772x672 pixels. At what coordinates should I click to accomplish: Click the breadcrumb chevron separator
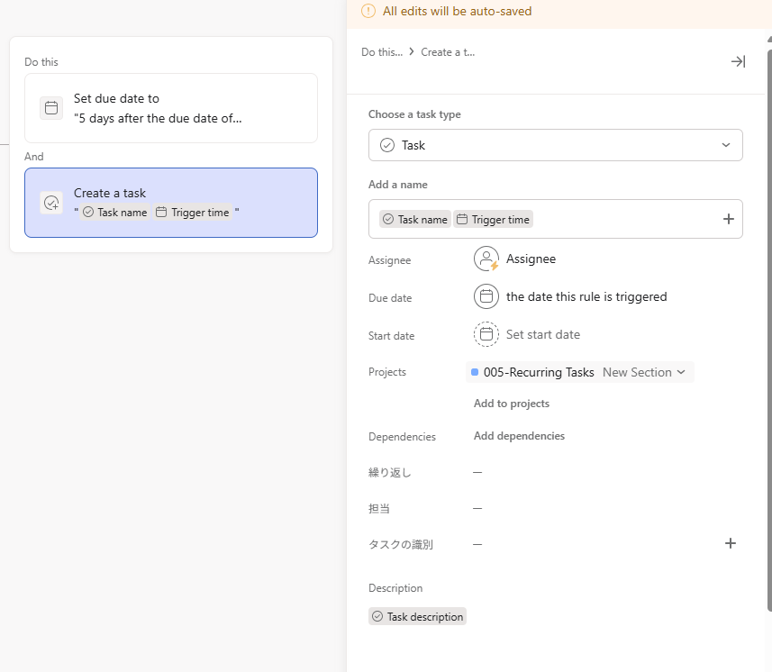(x=412, y=52)
